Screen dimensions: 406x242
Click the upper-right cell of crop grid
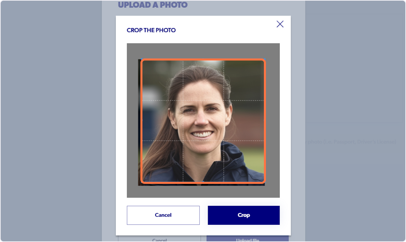[244, 81]
